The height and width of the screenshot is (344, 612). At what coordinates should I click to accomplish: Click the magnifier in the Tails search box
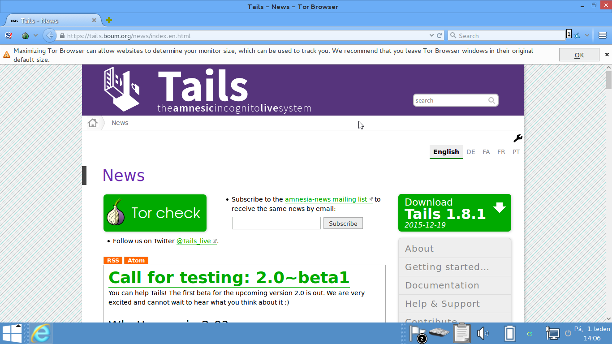tap(492, 100)
